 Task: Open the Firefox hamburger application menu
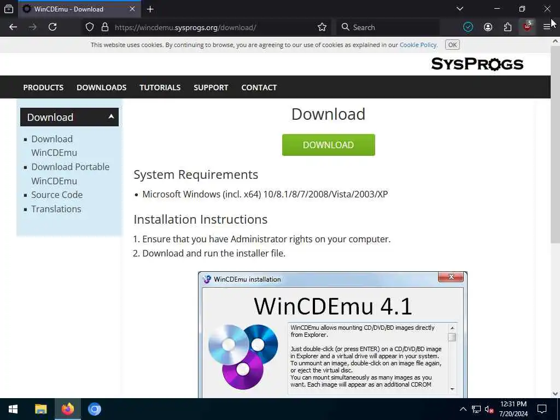546,27
